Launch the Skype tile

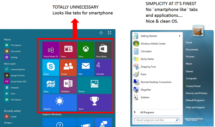coord(51,68)
